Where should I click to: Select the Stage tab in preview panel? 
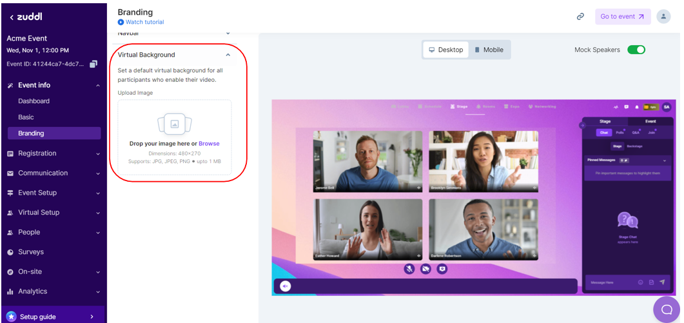click(605, 121)
